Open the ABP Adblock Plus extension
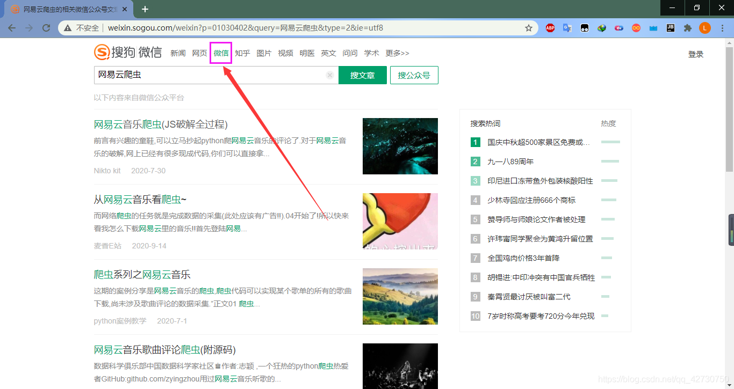The width and height of the screenshot is (734, 389). click(550, 28)
